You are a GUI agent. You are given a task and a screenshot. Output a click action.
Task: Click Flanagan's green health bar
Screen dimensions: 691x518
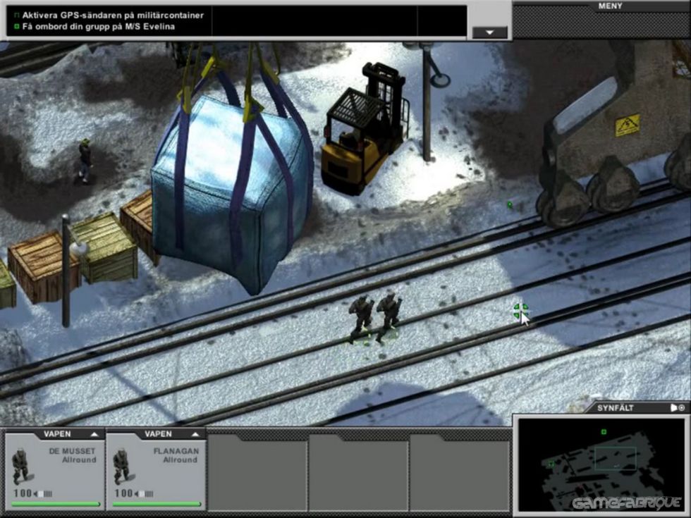[x=157, y=504]
